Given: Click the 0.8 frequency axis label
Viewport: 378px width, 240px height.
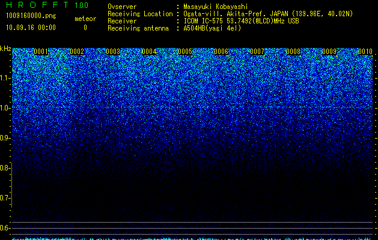Looking at the screenshot, I should pos(5,168).
